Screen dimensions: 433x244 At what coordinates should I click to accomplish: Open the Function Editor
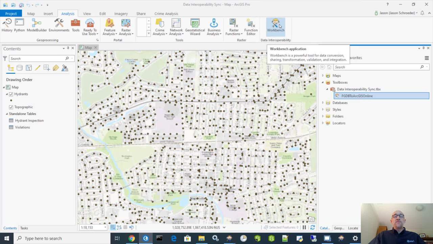pyautogui.click(x=251, y=26)
